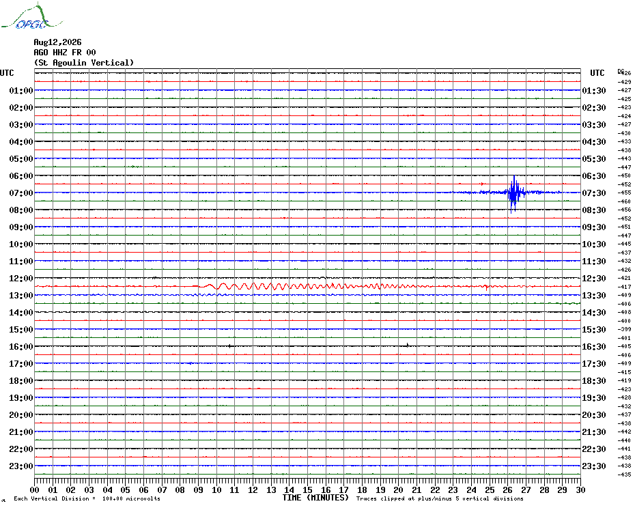The image size is (635, 508).
Task: Click minute '00' on the bottom axis
Action: click(x=35, y=490)
